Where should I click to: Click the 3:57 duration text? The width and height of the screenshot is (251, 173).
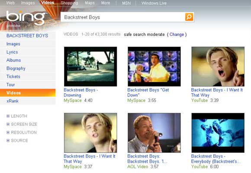(x=154, y=167)
